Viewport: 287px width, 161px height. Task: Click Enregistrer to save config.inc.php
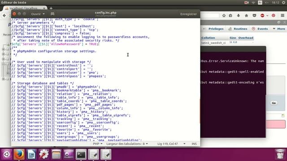point(188,14)
